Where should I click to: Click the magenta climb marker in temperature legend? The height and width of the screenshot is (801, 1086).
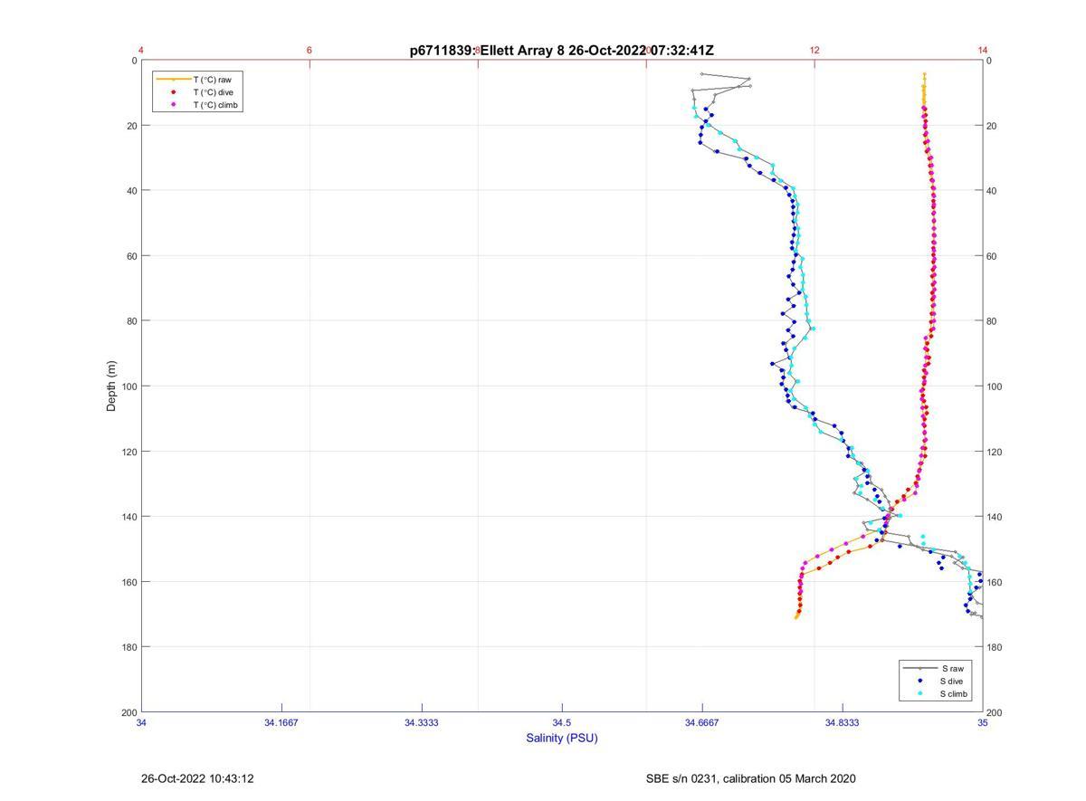point(173,105)
